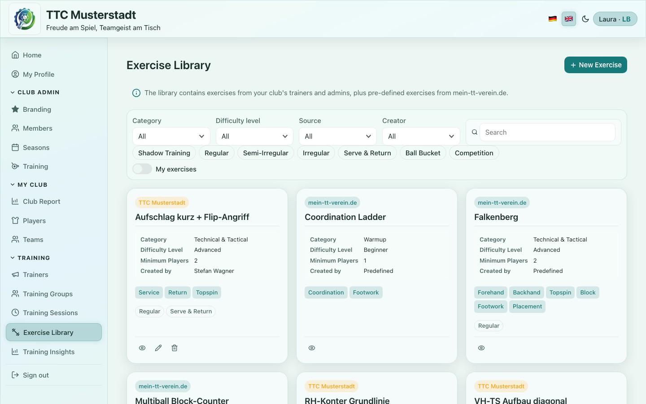Viewport: 646px width, 404px height.
Task: Toggle the Regular filter chip in filter bar
Action: coord(217,153)
